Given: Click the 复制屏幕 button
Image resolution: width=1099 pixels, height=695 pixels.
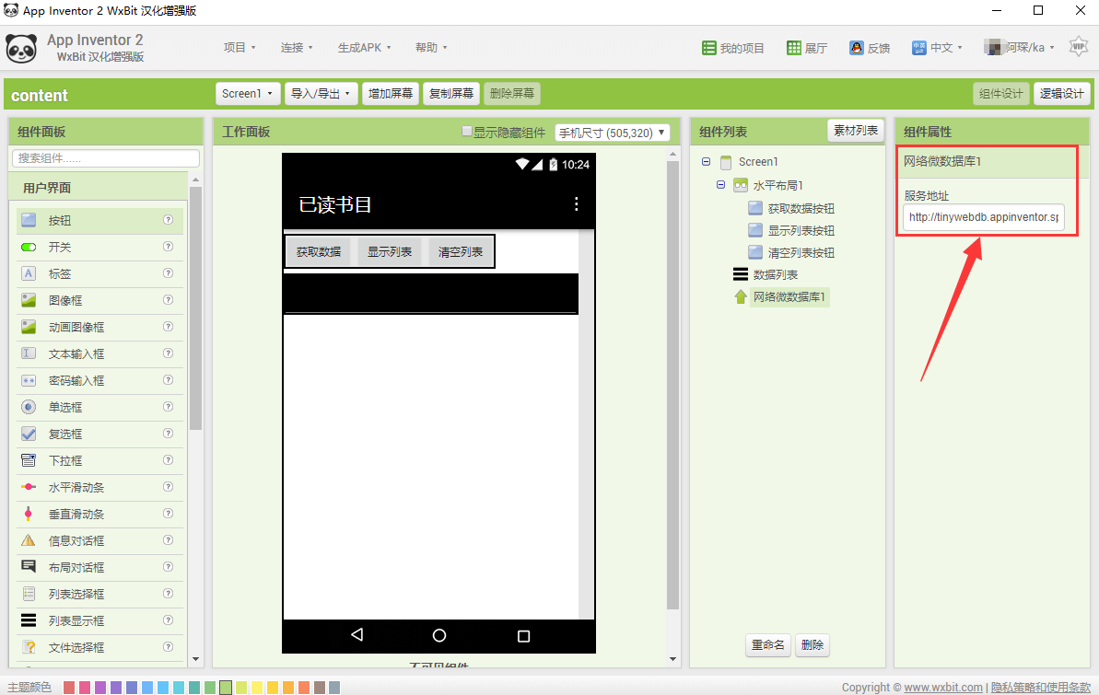Looking at the screenshot, I should tap(451, 93).
